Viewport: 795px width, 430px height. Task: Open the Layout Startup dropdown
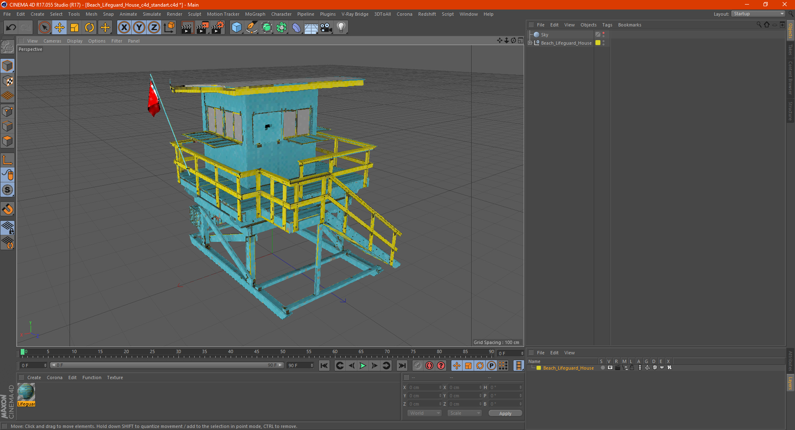click(759, 14)
